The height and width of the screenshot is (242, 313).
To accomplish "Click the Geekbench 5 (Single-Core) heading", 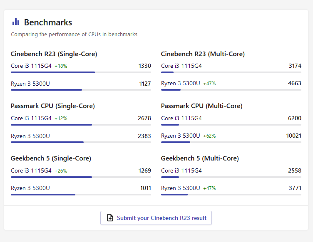I will pos(51,158).
